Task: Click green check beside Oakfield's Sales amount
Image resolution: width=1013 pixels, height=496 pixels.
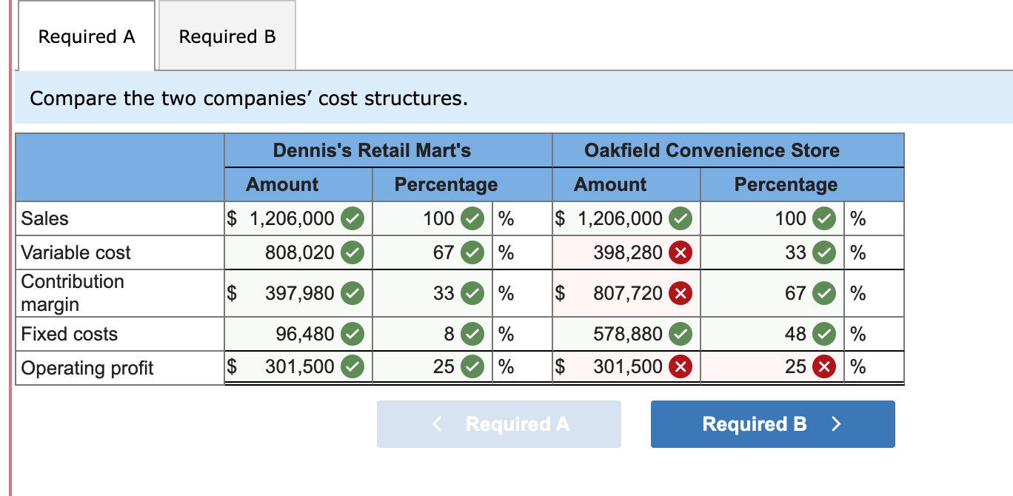Action: pos(681,218)
